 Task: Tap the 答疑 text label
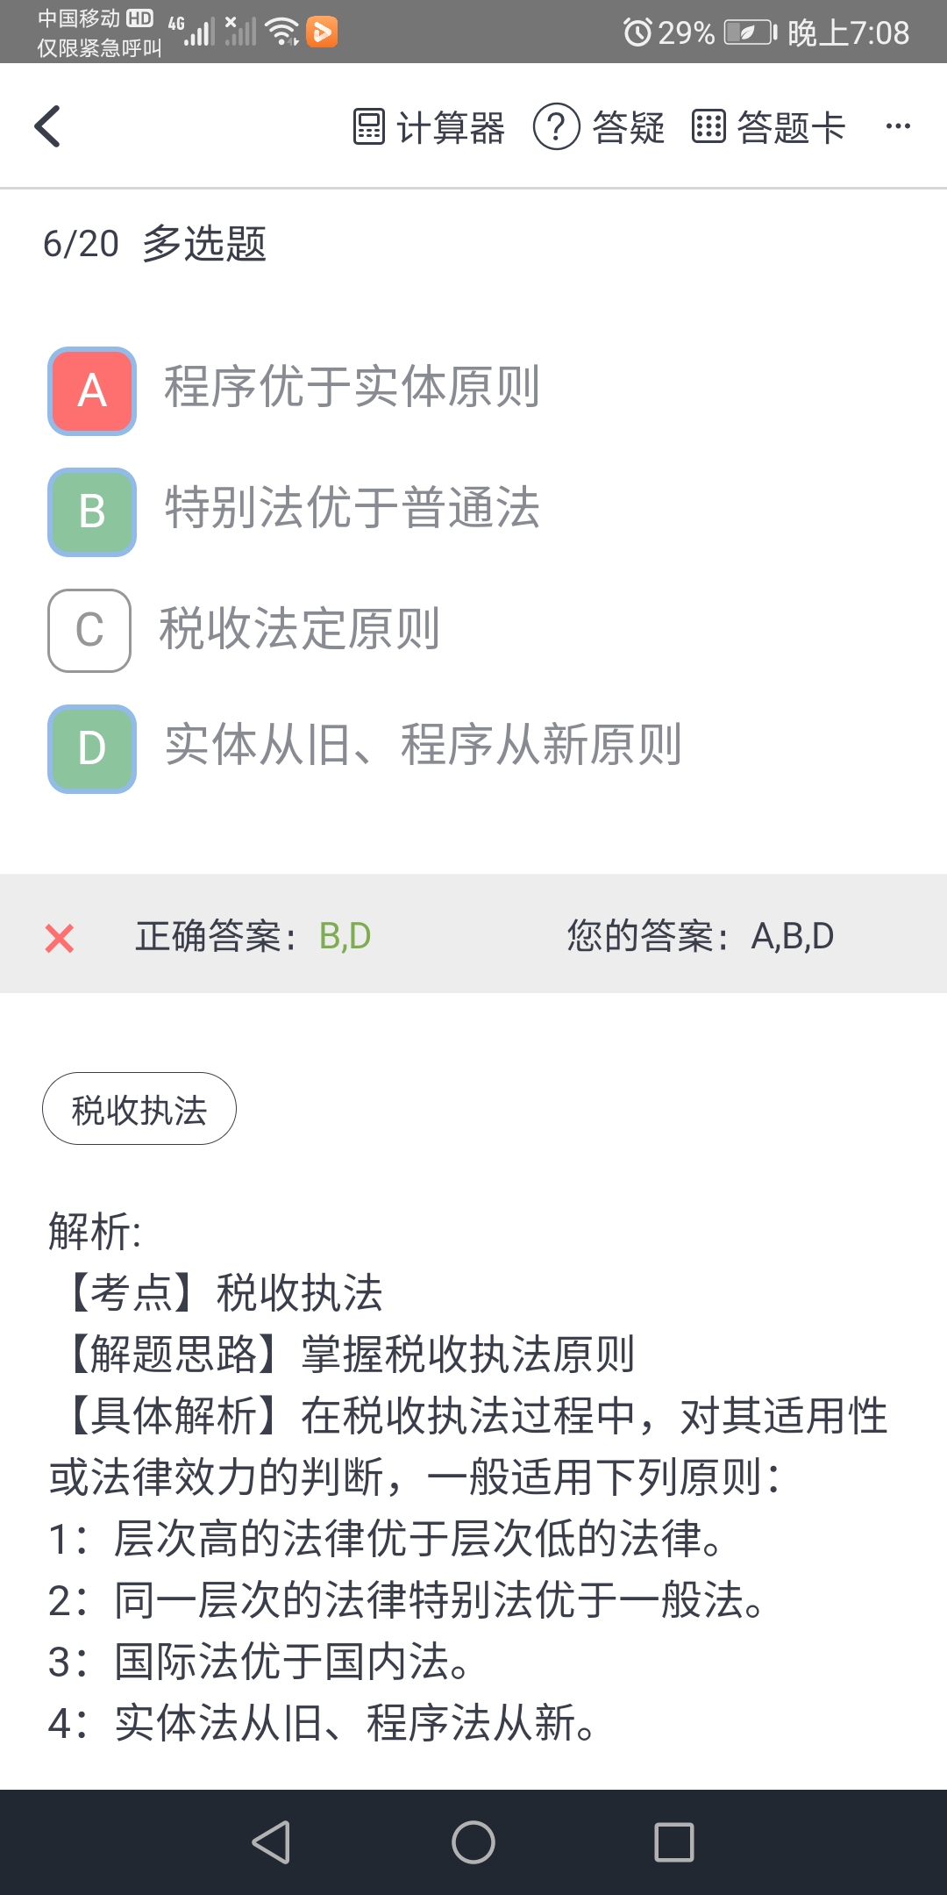(629, 128)
